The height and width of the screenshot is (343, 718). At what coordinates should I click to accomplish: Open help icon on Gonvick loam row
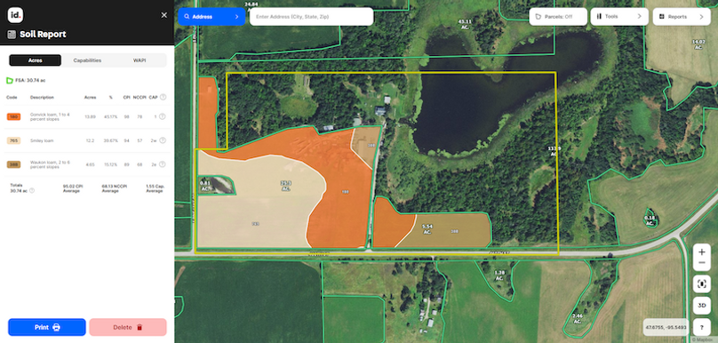click(x=163, y=116)
